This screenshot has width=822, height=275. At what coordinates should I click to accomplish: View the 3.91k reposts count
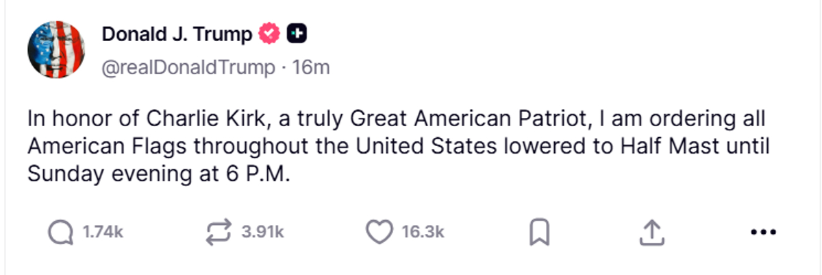(x=262, y=232)
